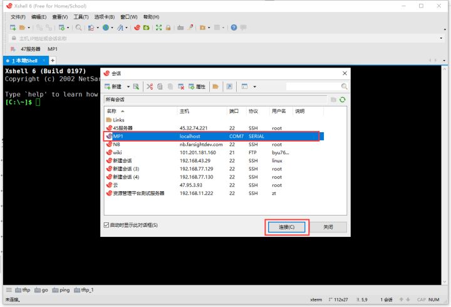The image size is (451, 307).
Task: Select the 45服务器 session row
Action: click(x=215, y=128)
